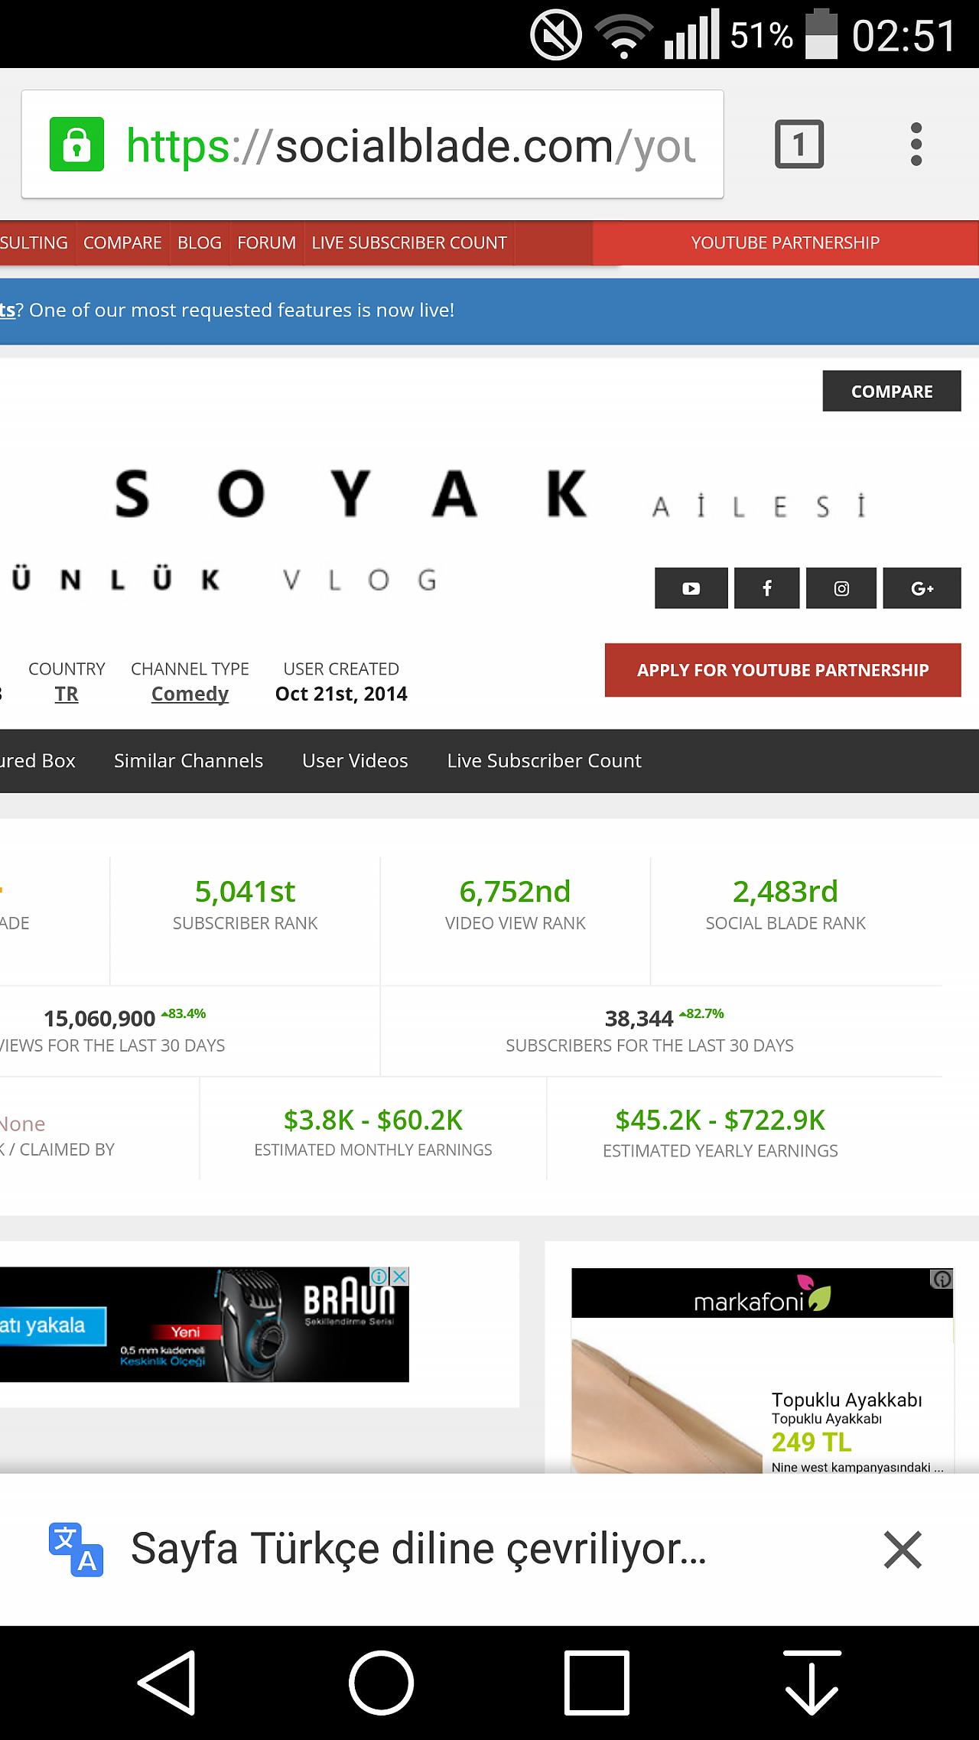The height and width of the screenshot is (1740, 979).
Task: Click estimated monthly earnings $3.8K - $60.2K
Action: pyautogui.click(x=373, y=1120)
